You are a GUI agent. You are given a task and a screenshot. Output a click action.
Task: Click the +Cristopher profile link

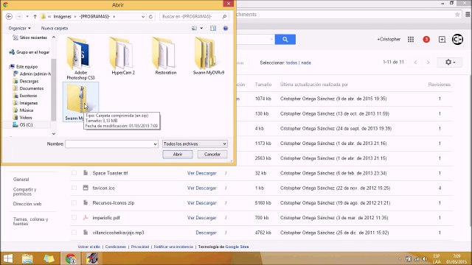point(389,39)
